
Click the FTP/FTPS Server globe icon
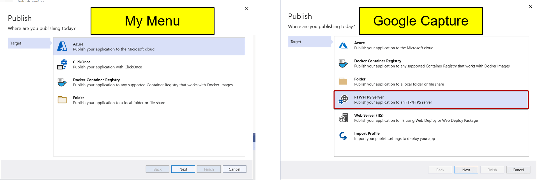[x=343, y=100]
